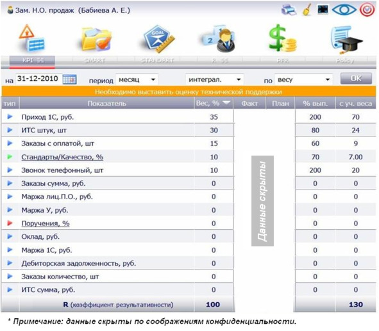Sort by the Вес, % column arrow
379x331 pixels.
(226, 103)
